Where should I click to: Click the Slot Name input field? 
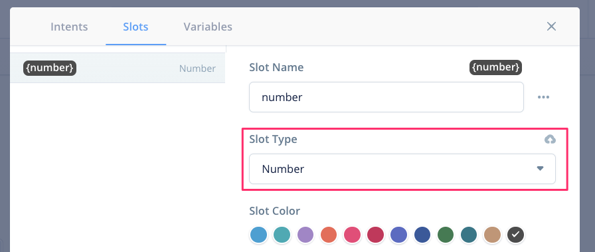[x=386, y=97]
